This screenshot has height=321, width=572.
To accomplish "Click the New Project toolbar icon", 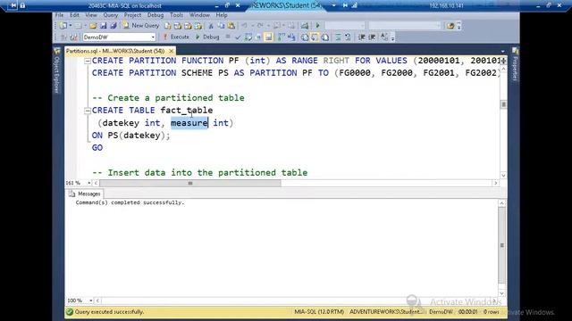I will (63, 26).
